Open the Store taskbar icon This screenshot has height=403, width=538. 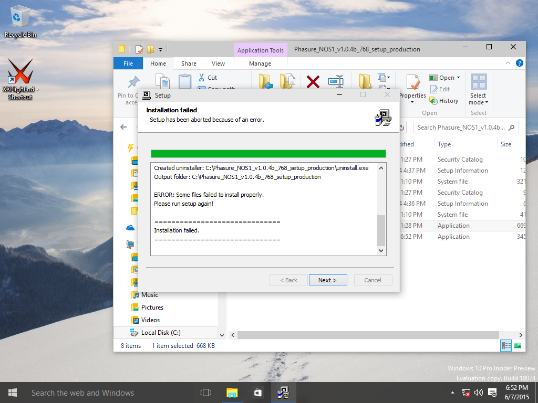point(257,393)
